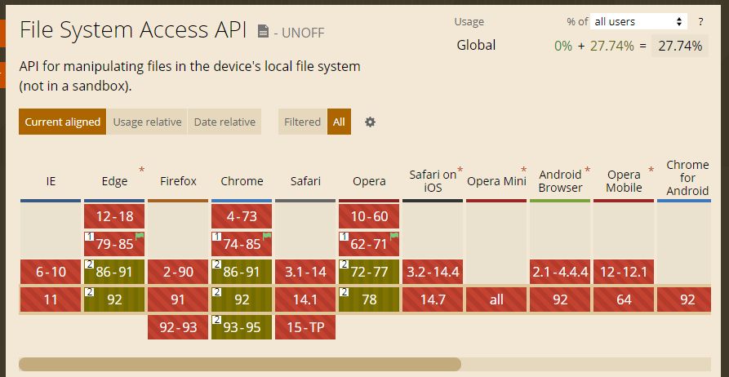Click the Firefox 2-90 cell
This screenshot has height=377, width=729.
pyautogui.click(x=178, y=272)
